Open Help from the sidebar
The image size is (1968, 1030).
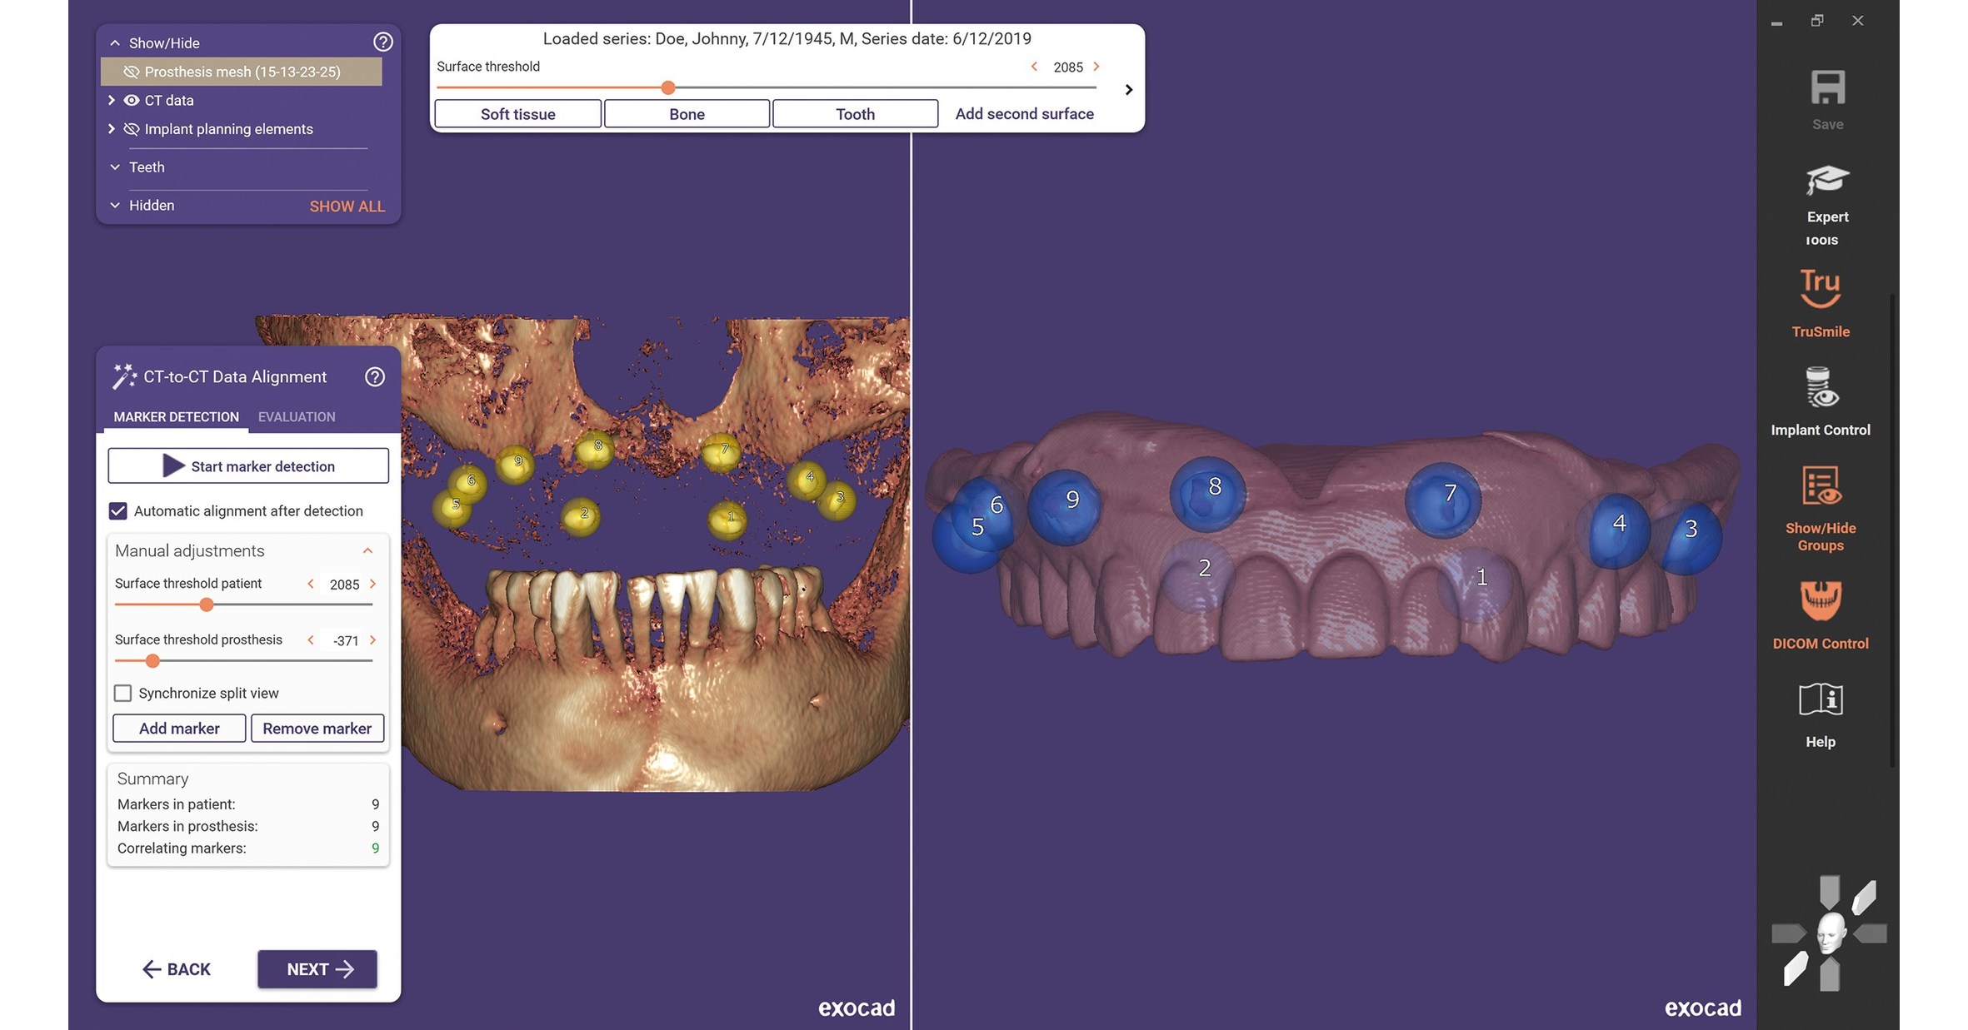pos(1821,705)
